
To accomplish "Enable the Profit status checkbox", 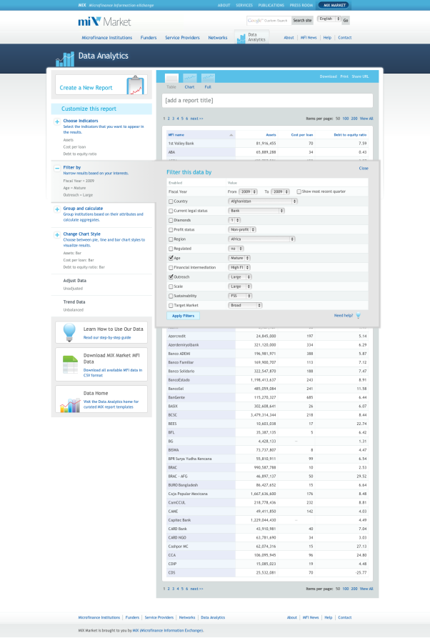I will [x=171, y=229].
